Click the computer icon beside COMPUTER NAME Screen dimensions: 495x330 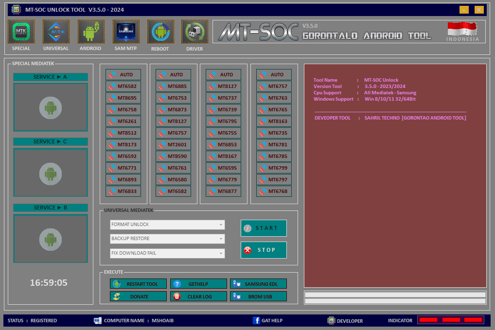pyautogui.click(x=97, y=320)
